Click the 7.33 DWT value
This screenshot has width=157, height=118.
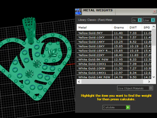[133, 33]
